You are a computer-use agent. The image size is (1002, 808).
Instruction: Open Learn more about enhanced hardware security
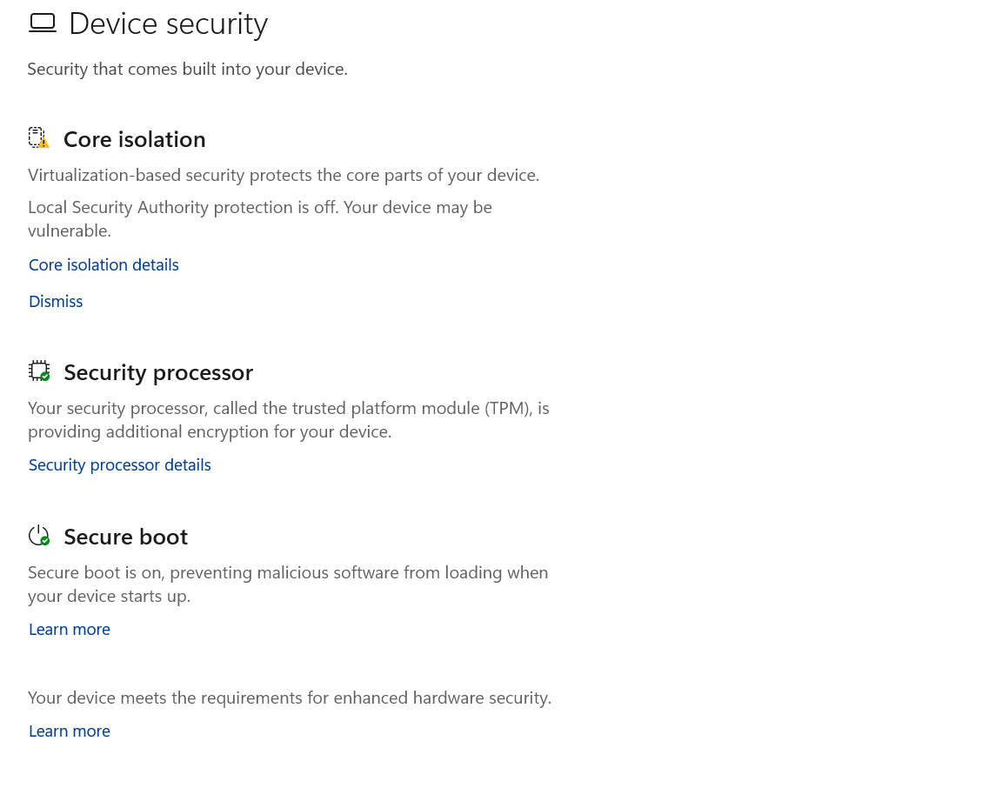pos(70,731)
